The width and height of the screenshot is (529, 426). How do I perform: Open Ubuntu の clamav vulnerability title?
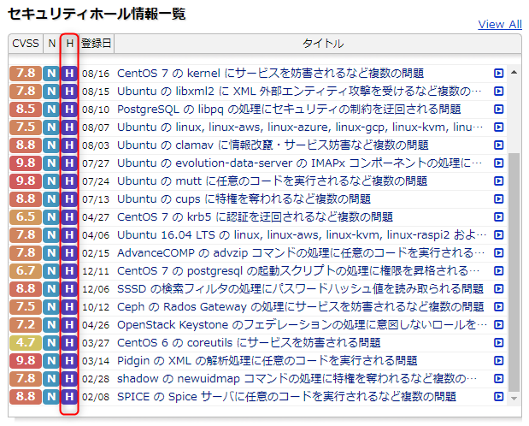click(x=273, y=145)
